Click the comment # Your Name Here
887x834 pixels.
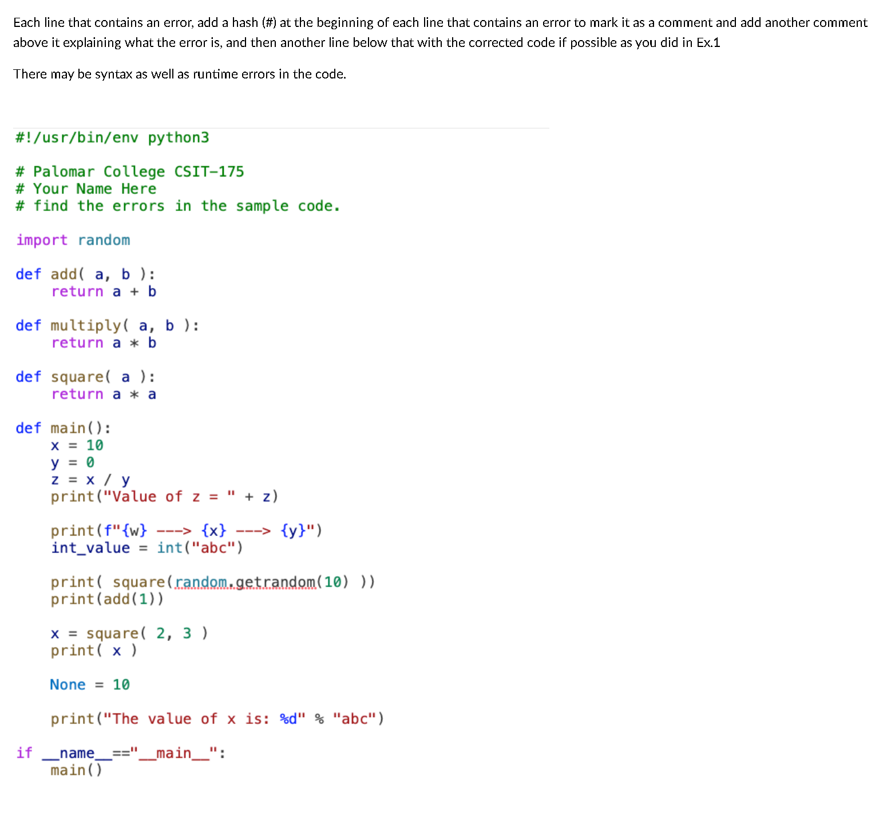pos(85,188)
